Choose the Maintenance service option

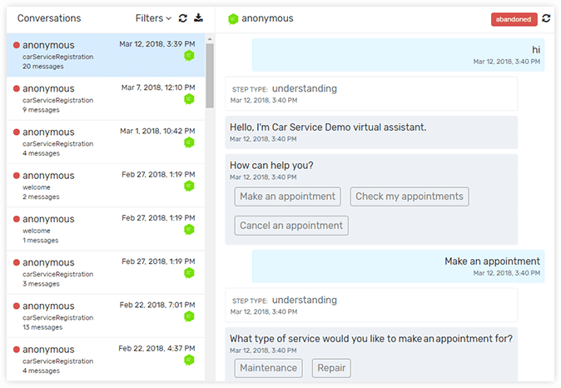(268, 368)
